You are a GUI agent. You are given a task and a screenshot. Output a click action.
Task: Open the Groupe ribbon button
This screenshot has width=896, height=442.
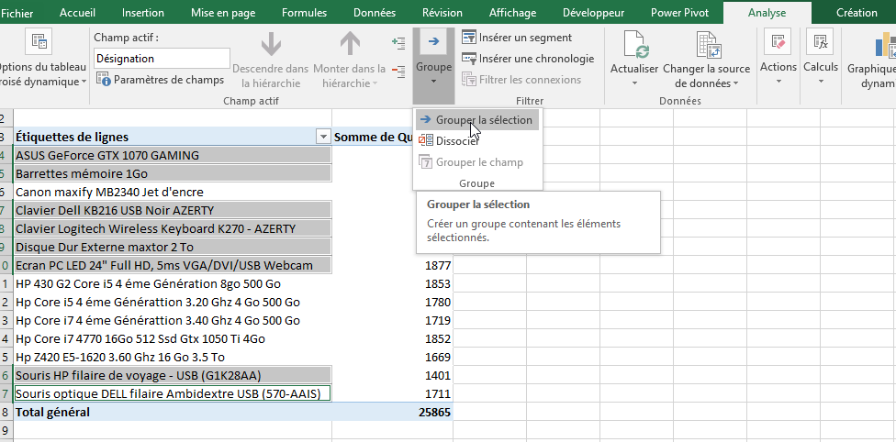tap(433, 66)
